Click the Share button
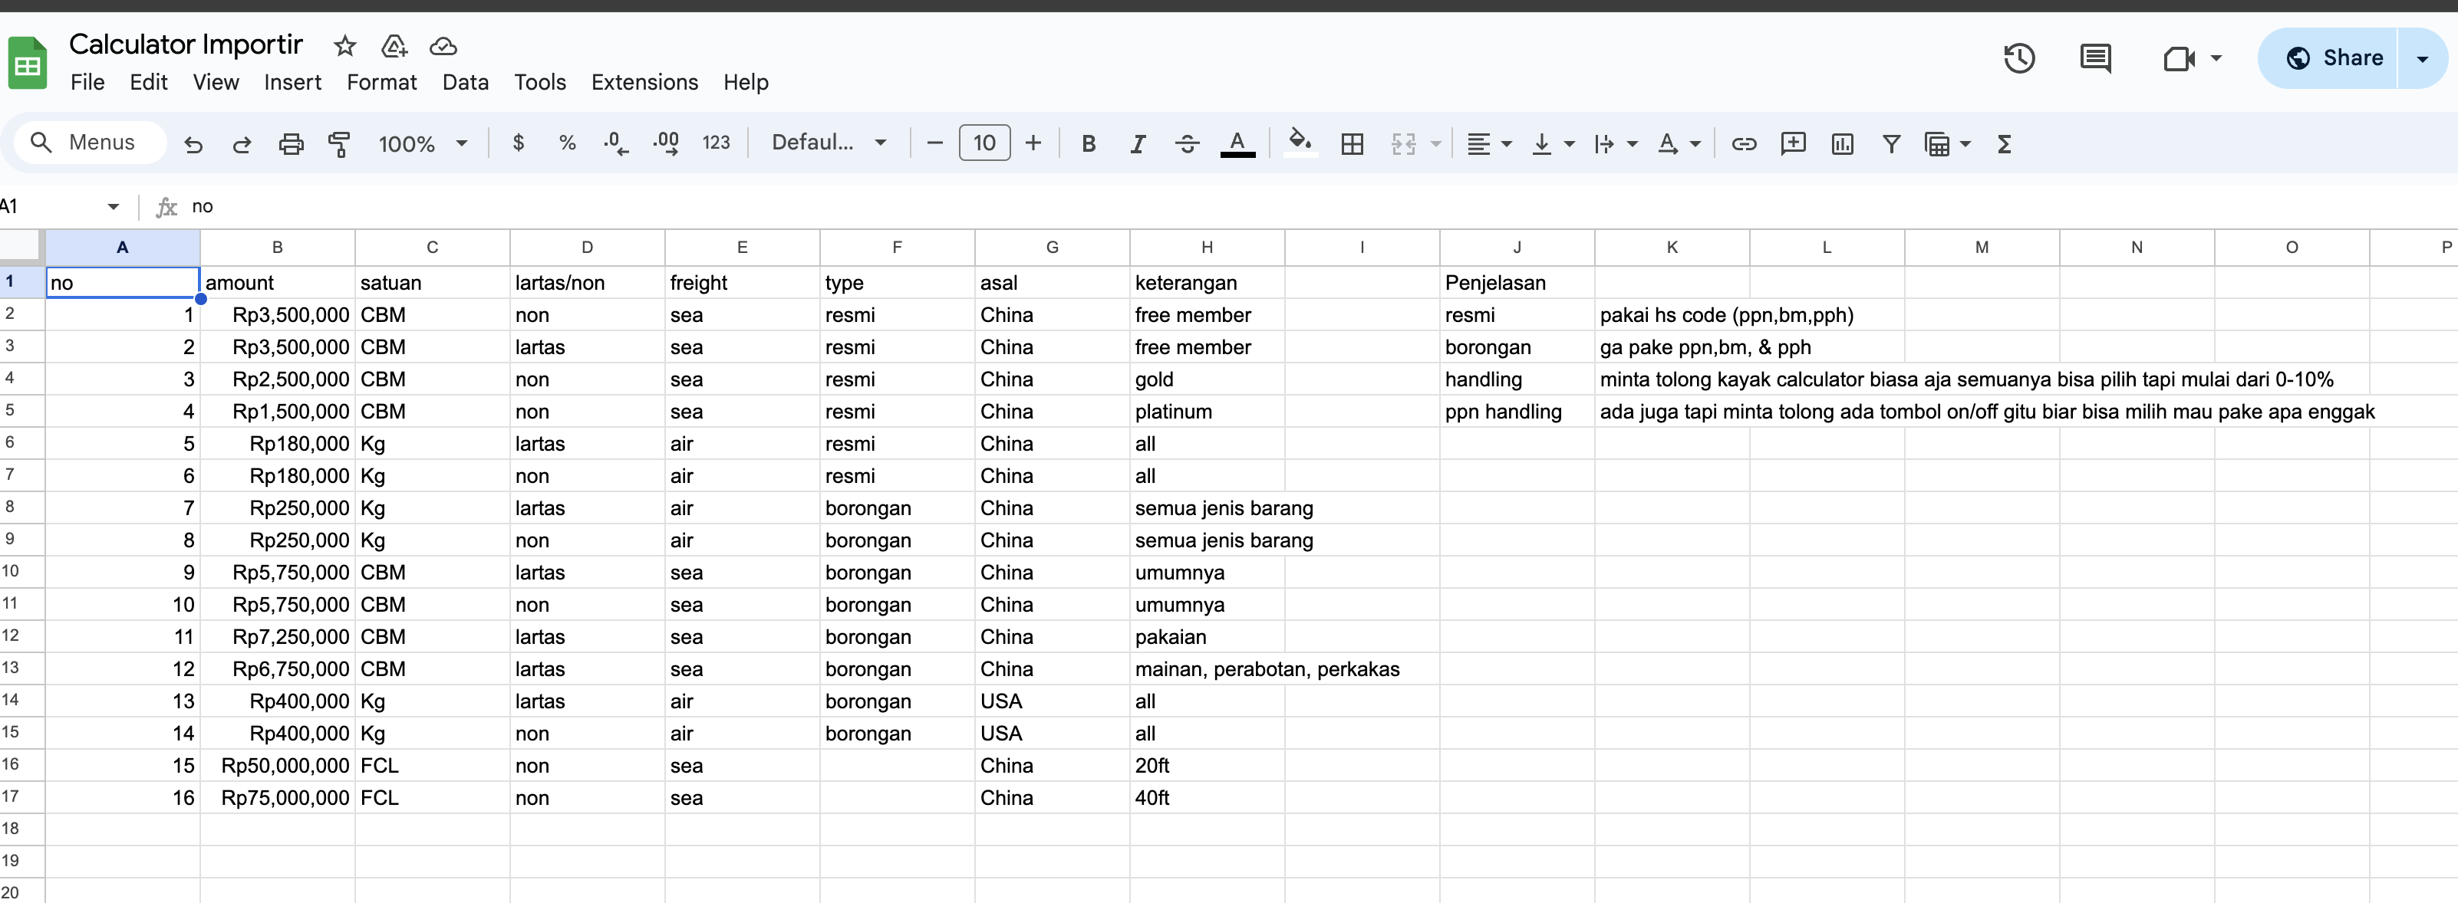 (2334, 59)
